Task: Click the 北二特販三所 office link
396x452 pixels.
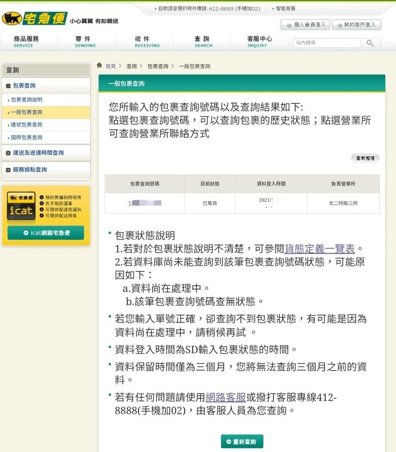Action: 343,203
